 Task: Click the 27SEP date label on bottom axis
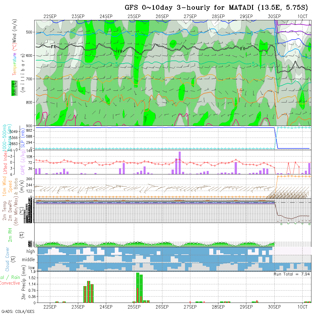190,307
